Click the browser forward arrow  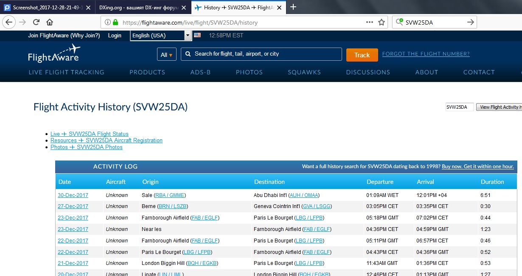[x=23, y=22]
